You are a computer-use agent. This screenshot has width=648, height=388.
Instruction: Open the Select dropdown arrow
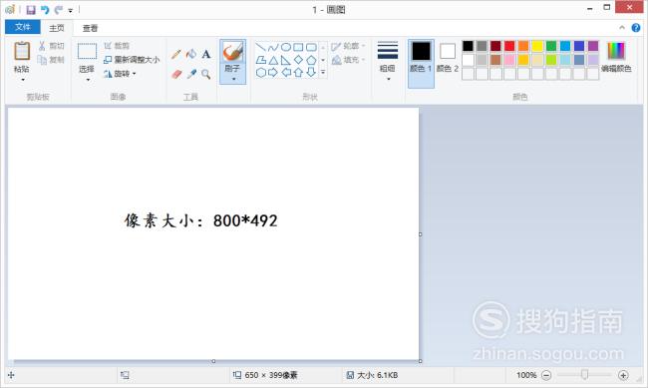[88, 80]
